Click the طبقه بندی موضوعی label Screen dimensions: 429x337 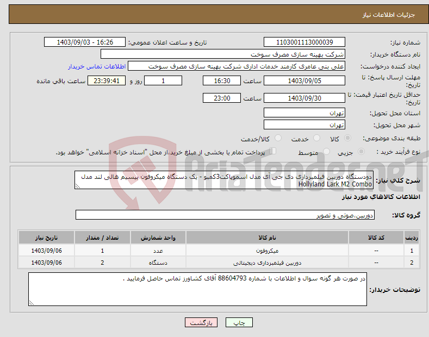pos(391,139)
